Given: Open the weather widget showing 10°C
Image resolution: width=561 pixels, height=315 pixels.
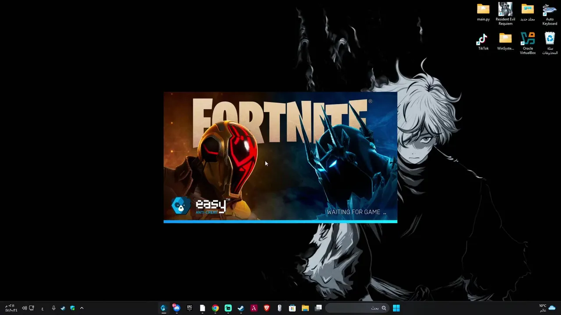Looking at the screenshot, I should click(x=547, y=308).
